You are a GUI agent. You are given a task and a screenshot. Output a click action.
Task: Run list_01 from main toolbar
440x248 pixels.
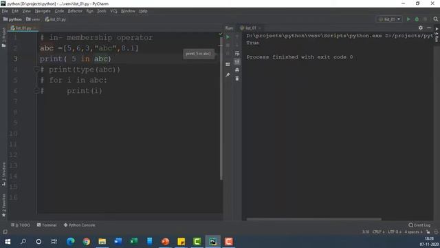(408, 19)
